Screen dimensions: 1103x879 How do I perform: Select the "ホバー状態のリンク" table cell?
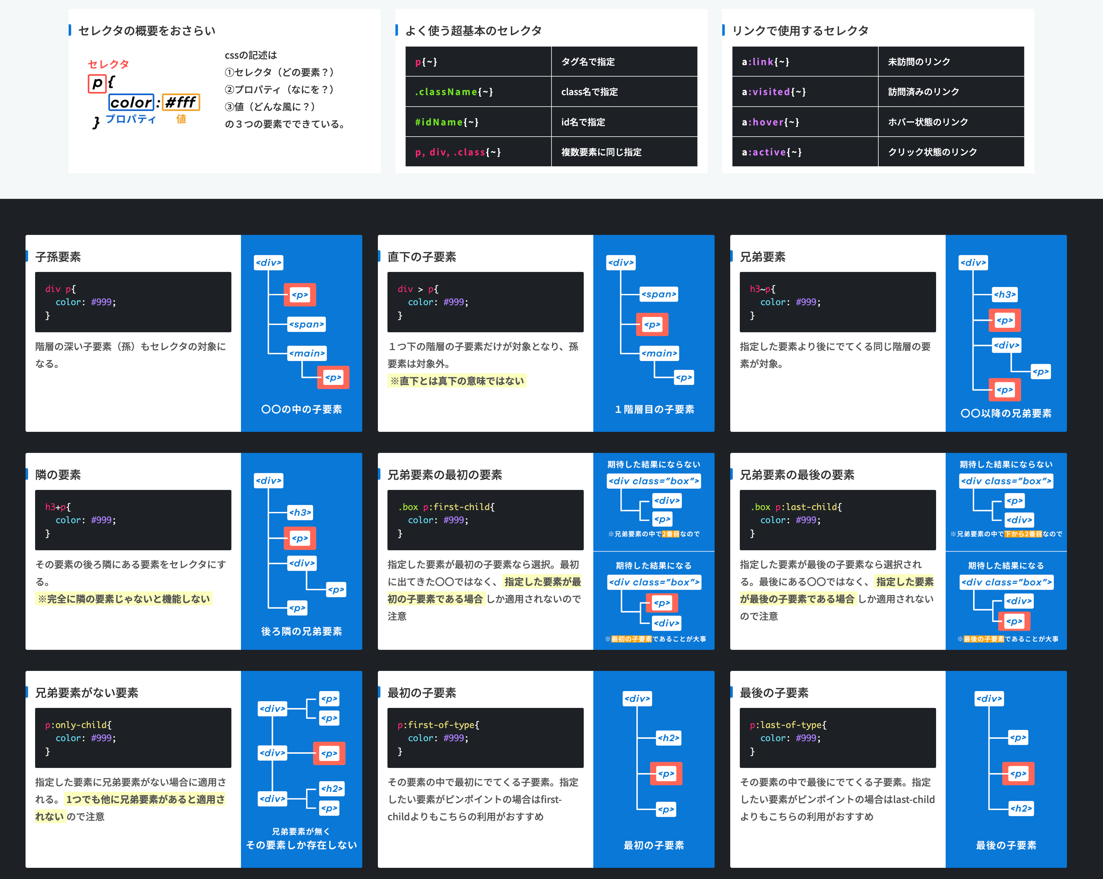tap(951, 122)
